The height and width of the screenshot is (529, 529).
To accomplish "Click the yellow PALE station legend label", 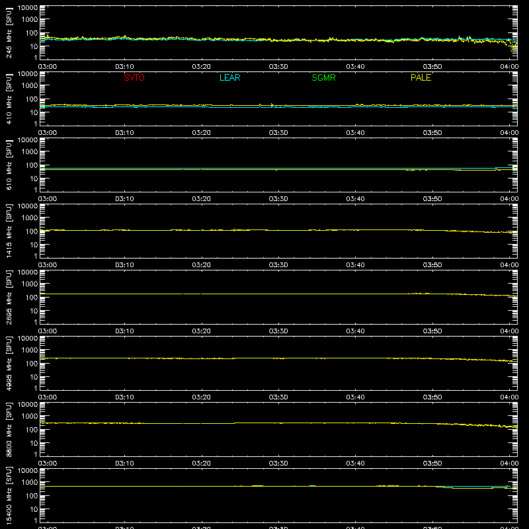I will (x=421, y=77).
